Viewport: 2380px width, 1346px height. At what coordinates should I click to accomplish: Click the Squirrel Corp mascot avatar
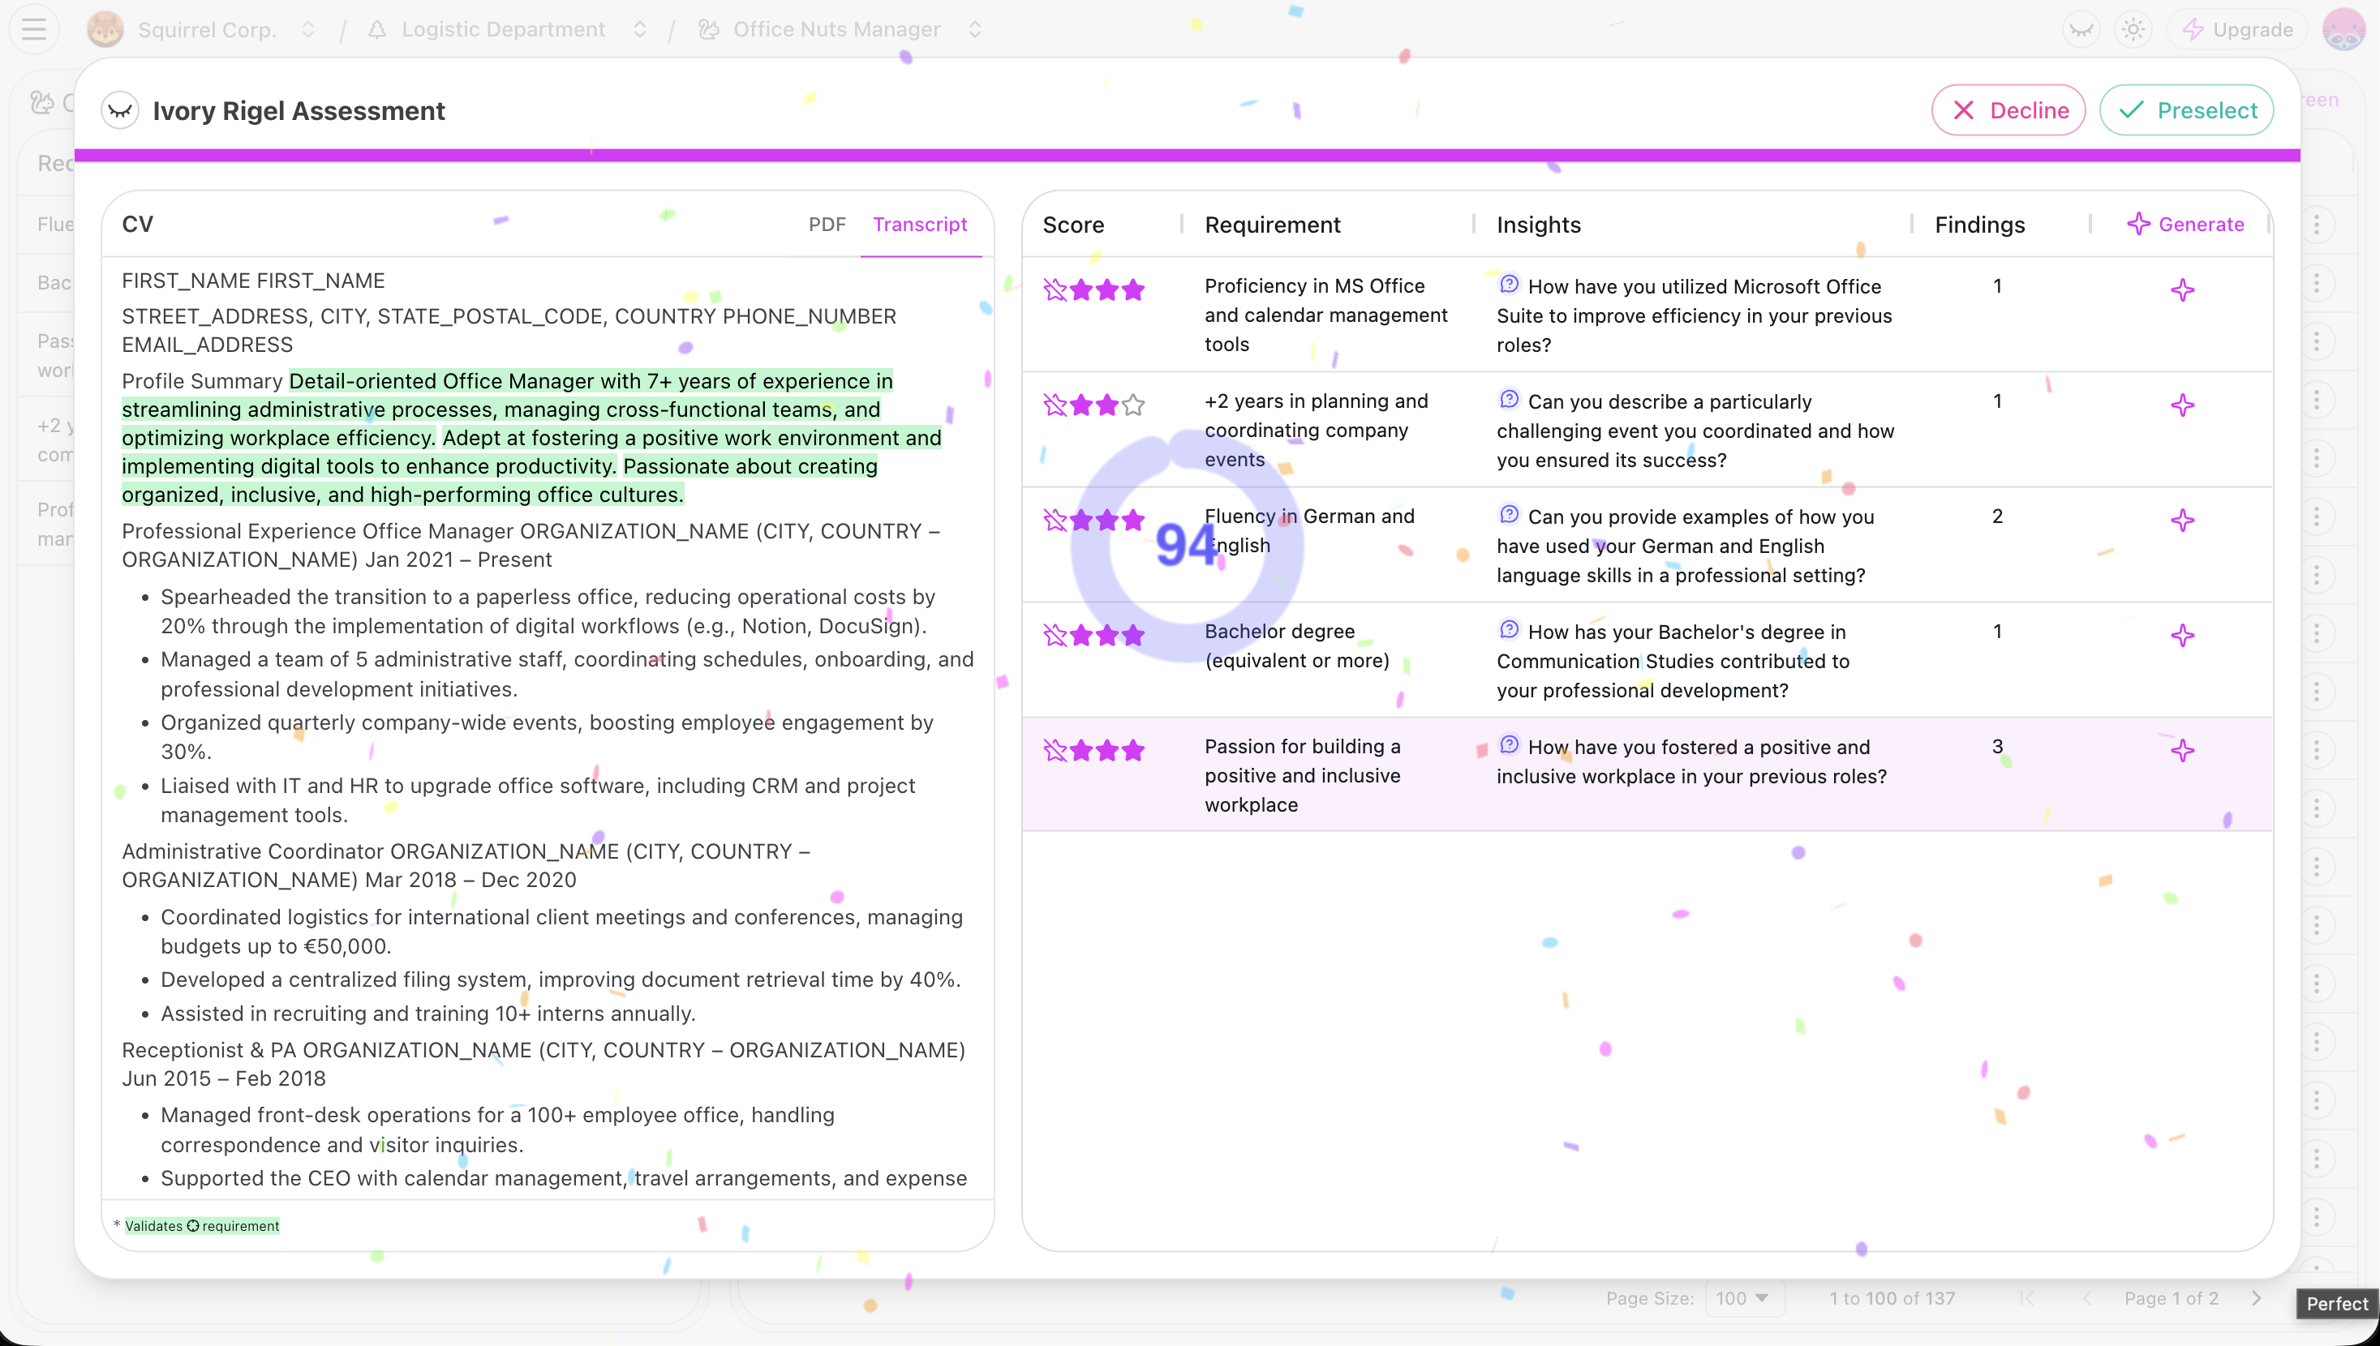tap(105, 28)
